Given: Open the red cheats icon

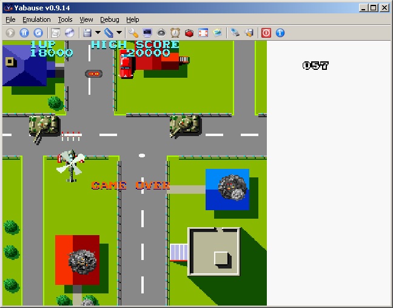Looking at the screenshot, I should coord(189,33).
